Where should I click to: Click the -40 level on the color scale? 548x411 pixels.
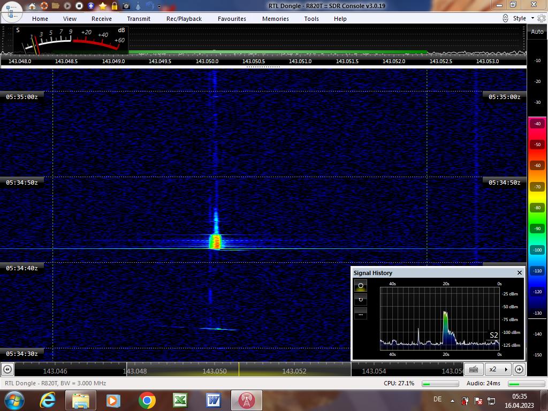coord(537,124)
